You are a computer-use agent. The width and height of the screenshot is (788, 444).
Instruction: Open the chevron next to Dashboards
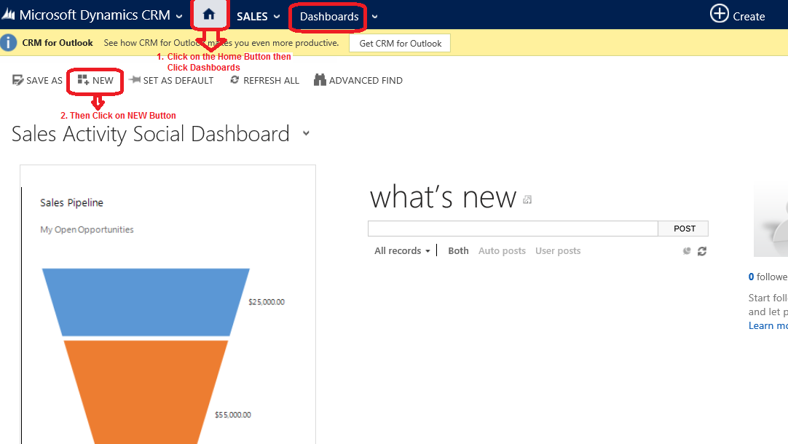click(374, 17)
